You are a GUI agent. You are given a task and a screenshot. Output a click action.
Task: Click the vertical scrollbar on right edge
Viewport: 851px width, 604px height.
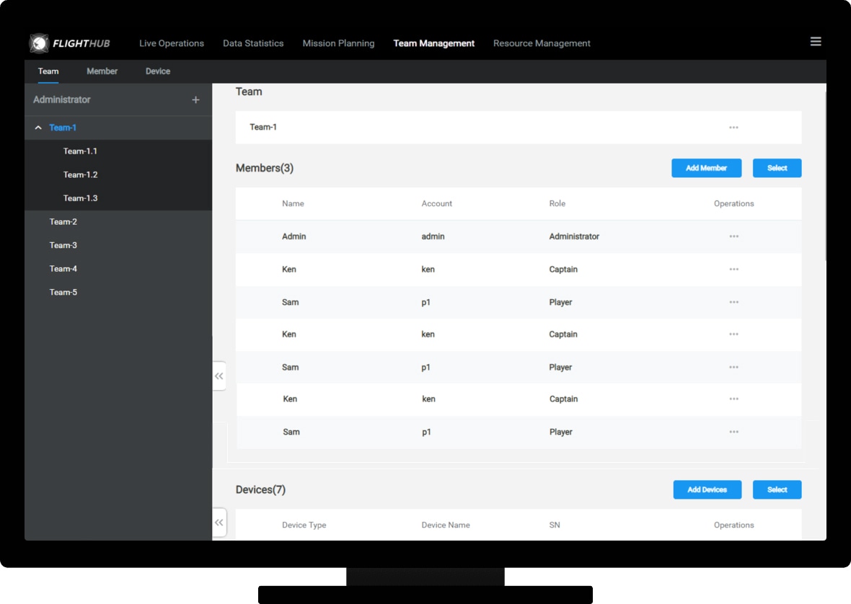824,173
